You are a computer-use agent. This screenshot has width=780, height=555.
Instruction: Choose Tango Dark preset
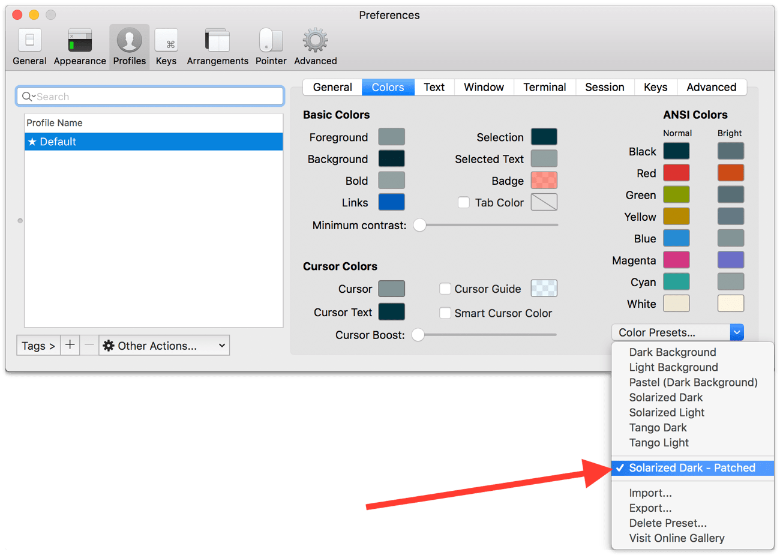(693, 427)
